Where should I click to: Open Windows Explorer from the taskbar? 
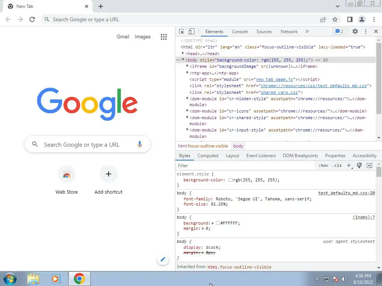pyautogui.click(x=33, y=279)
